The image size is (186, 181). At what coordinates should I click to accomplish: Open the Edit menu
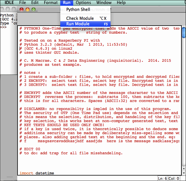[x=35, y=3]
